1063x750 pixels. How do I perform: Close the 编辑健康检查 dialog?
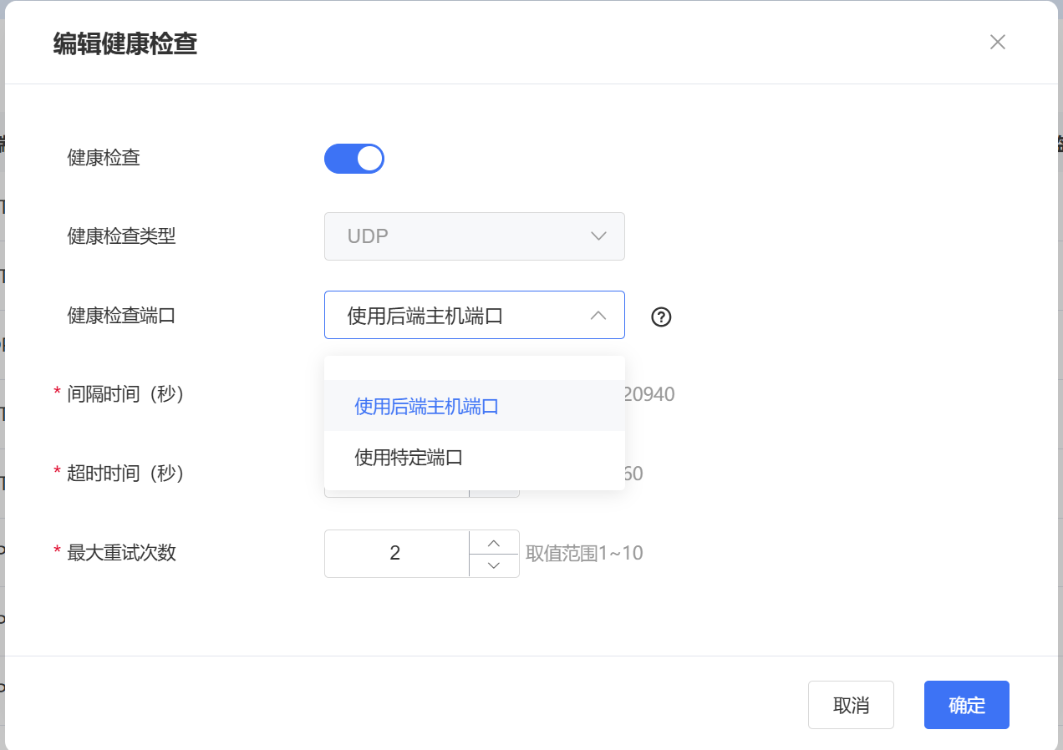[x=997, y=43]
